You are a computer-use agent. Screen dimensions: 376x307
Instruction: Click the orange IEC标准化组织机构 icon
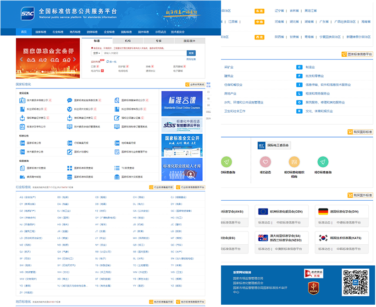(294, 162)
